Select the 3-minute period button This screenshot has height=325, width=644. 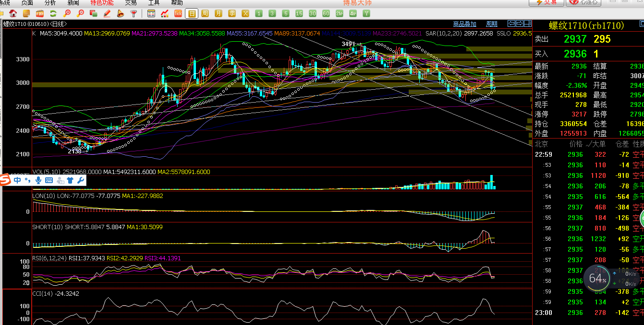(x=272, y=13)
